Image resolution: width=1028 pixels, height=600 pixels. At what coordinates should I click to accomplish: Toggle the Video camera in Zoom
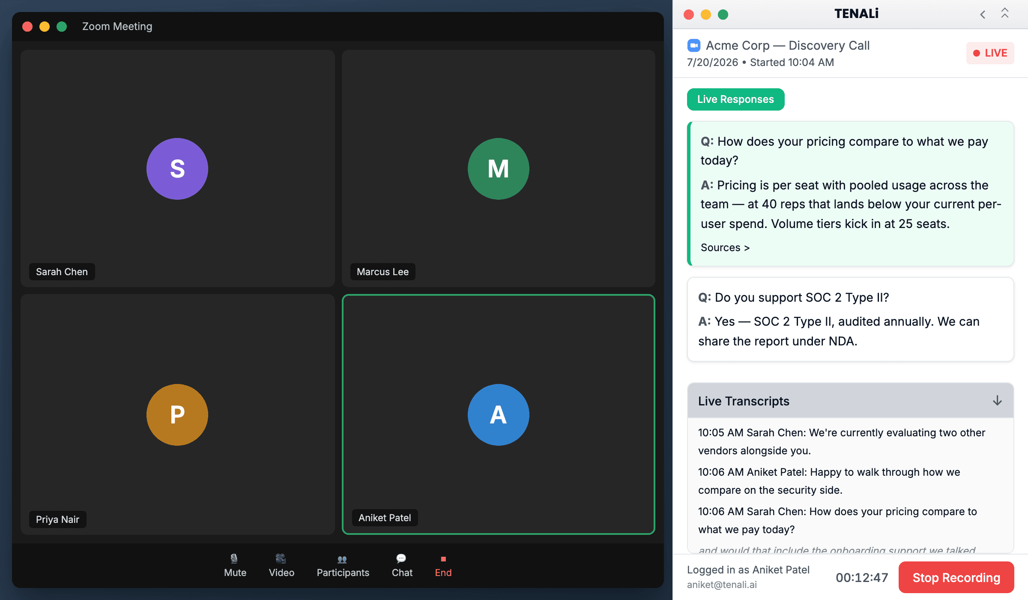281,566
